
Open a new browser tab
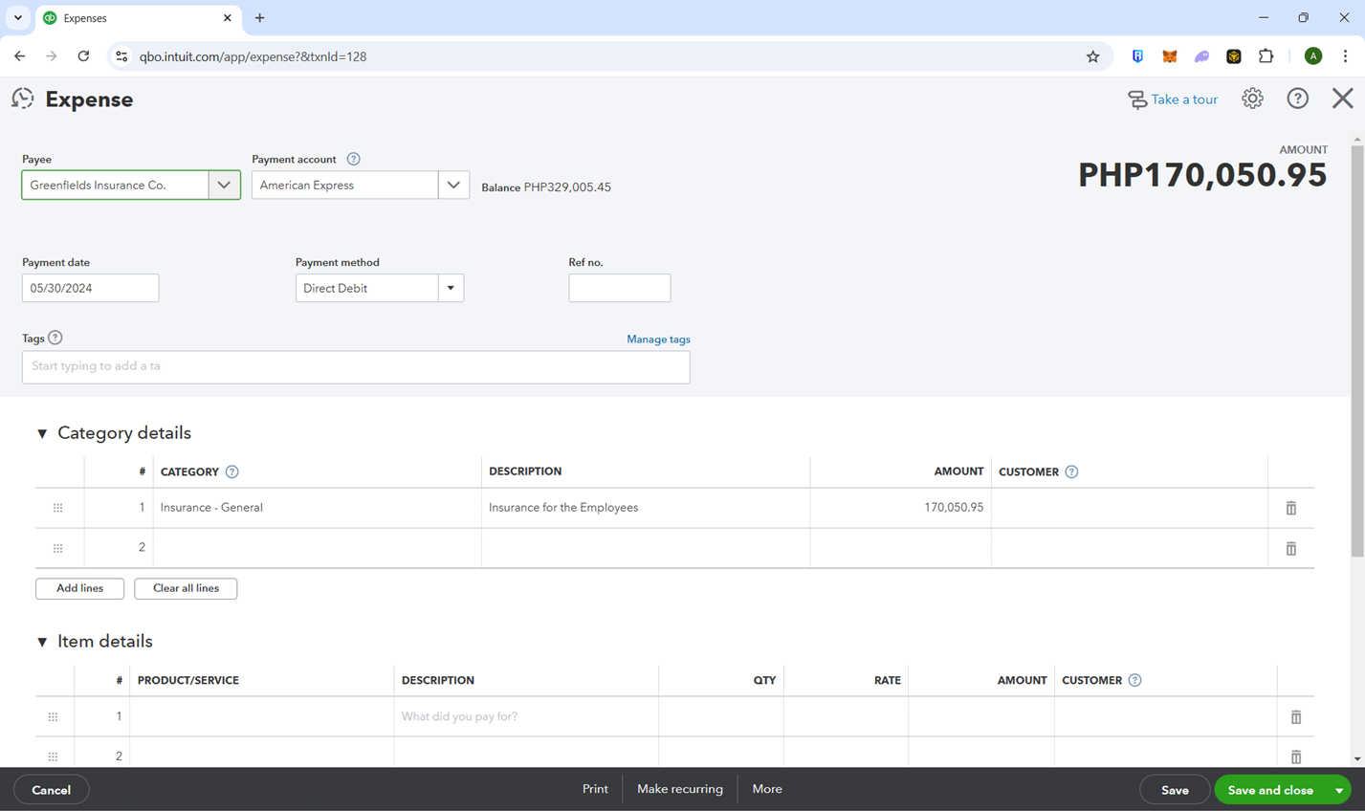(x=260, y=18)
